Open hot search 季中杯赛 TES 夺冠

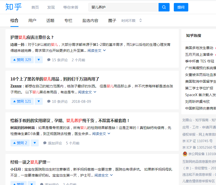pyautogui.click(x=200, y=61)
